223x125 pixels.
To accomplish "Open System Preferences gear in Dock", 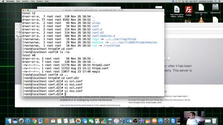I will pos(167,121).
